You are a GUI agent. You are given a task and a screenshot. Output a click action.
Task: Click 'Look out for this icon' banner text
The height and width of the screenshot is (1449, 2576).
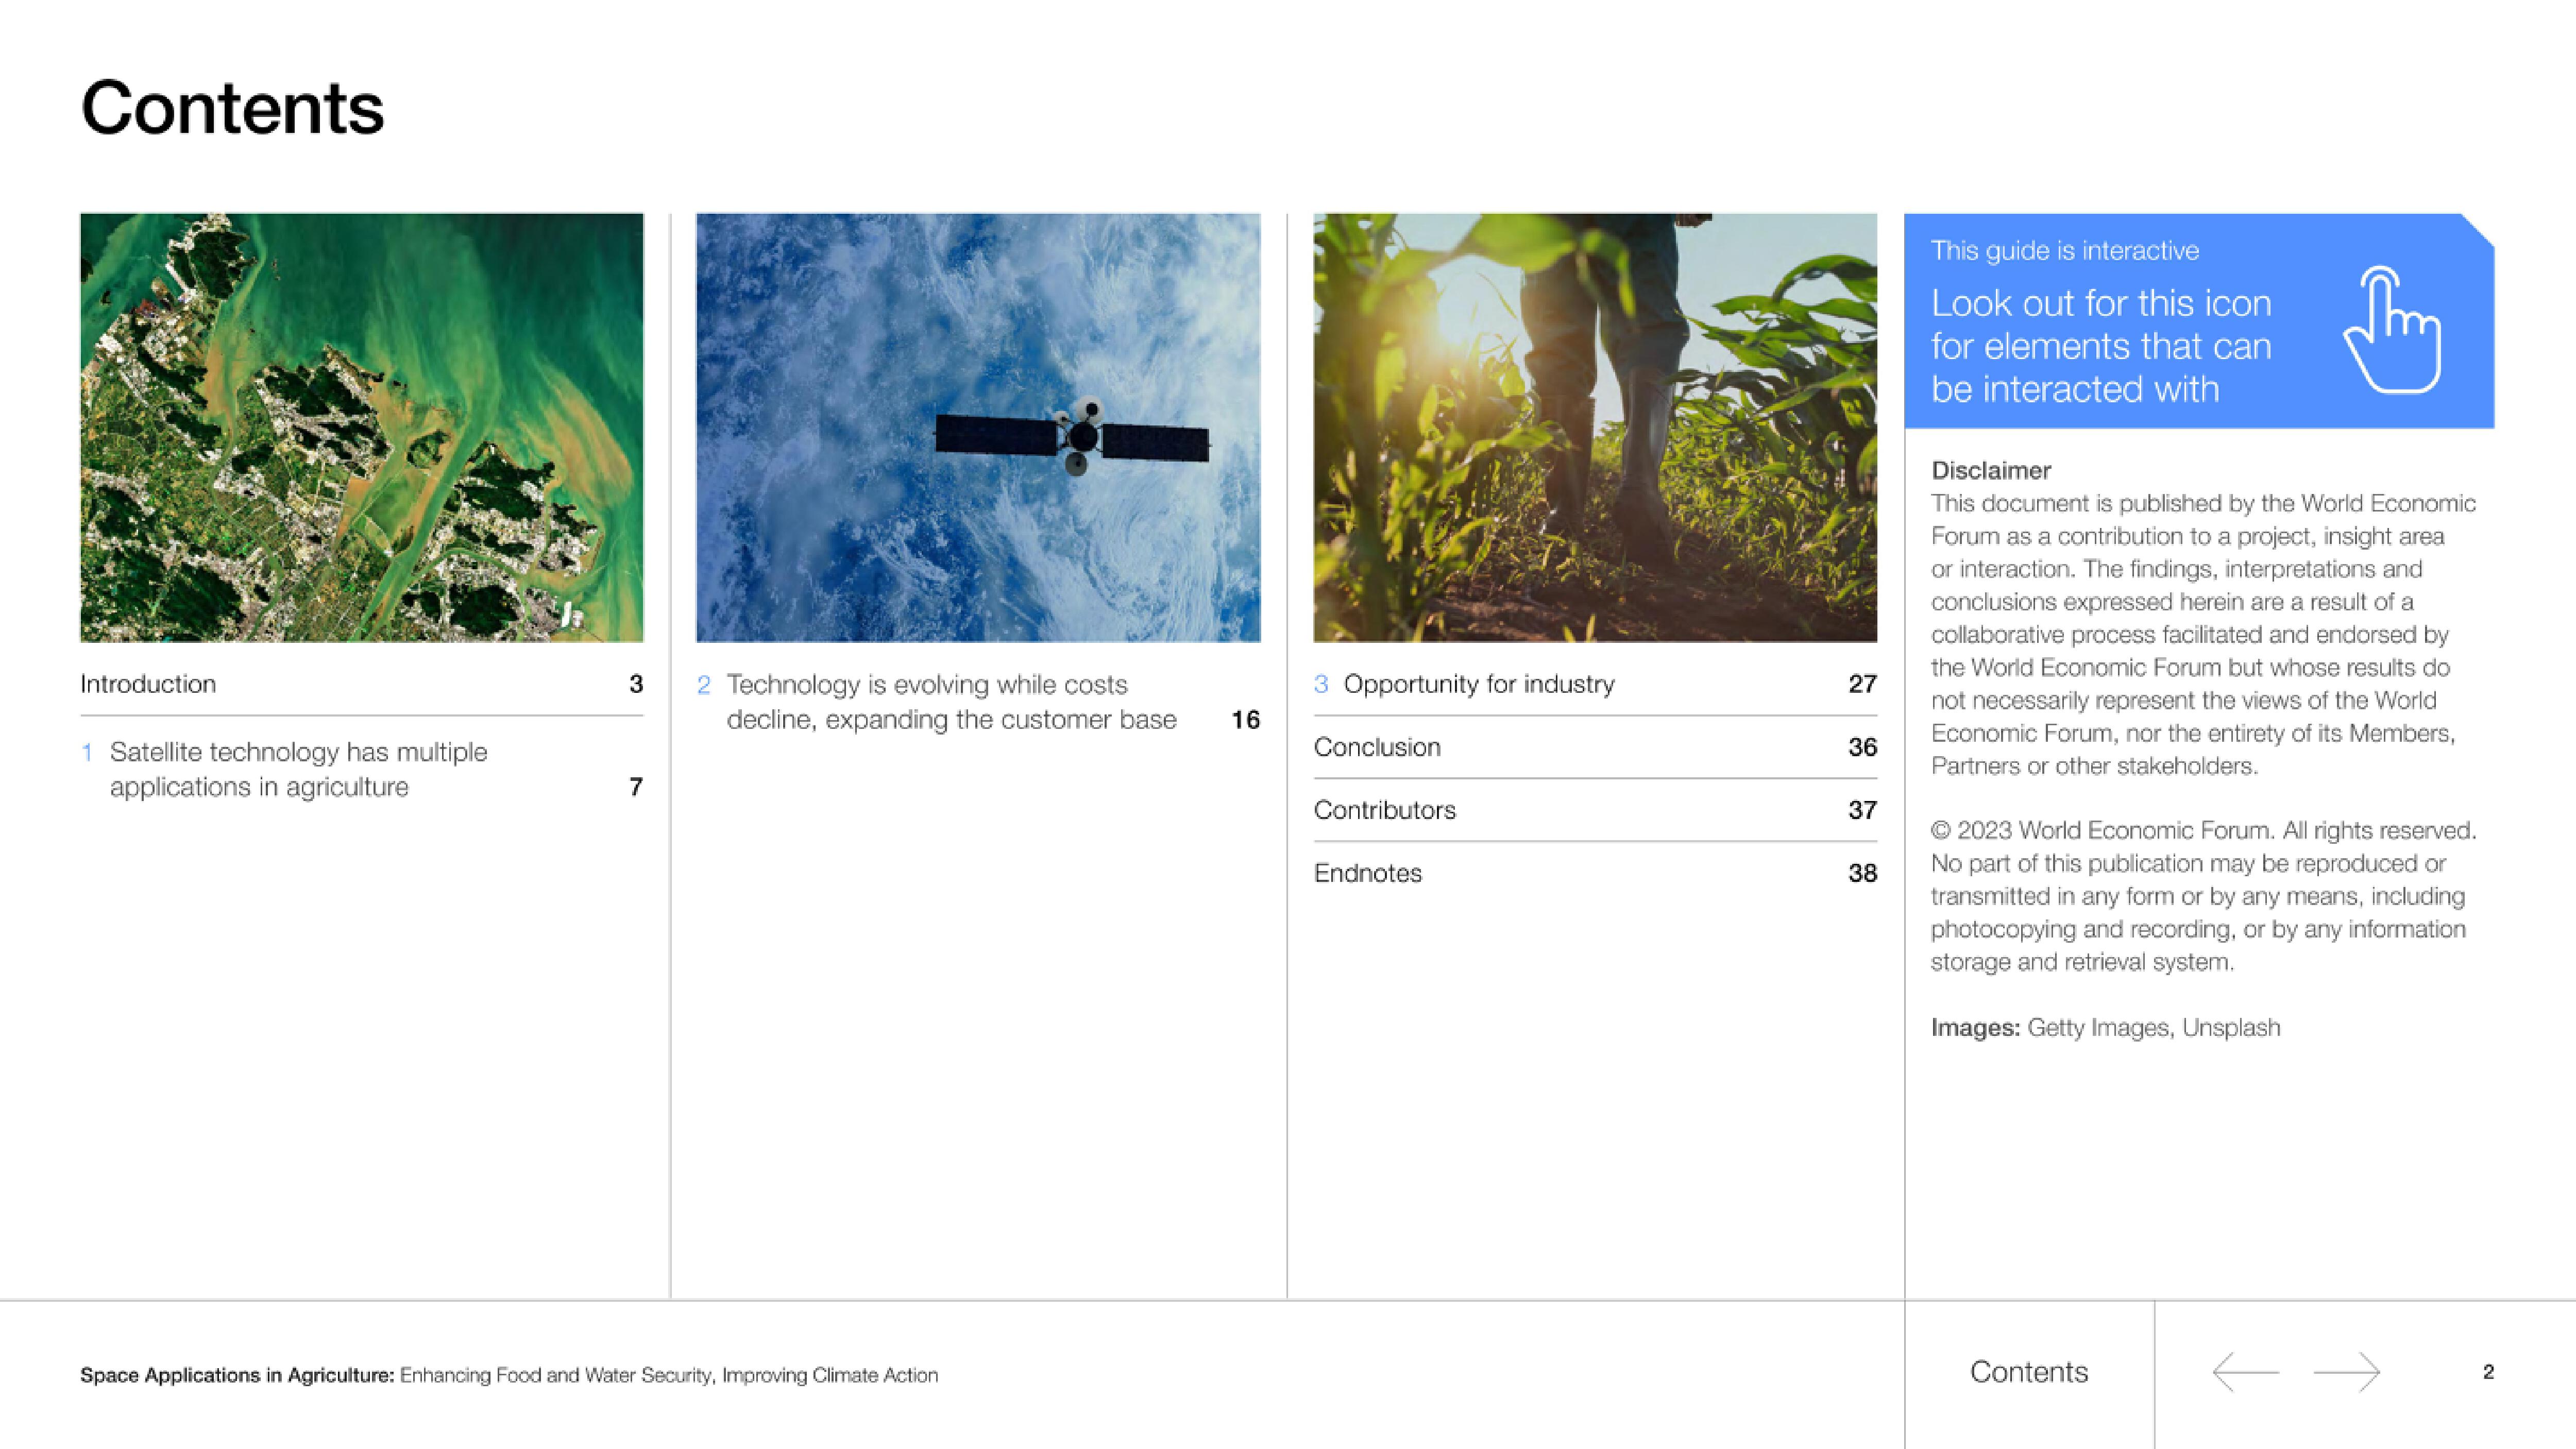click(x=2101, y=346)
